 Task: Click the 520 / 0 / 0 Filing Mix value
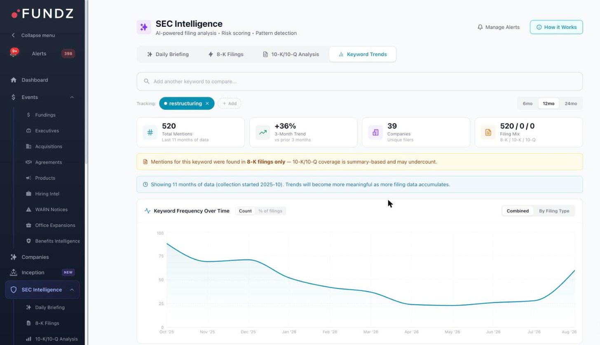(517, 126)
